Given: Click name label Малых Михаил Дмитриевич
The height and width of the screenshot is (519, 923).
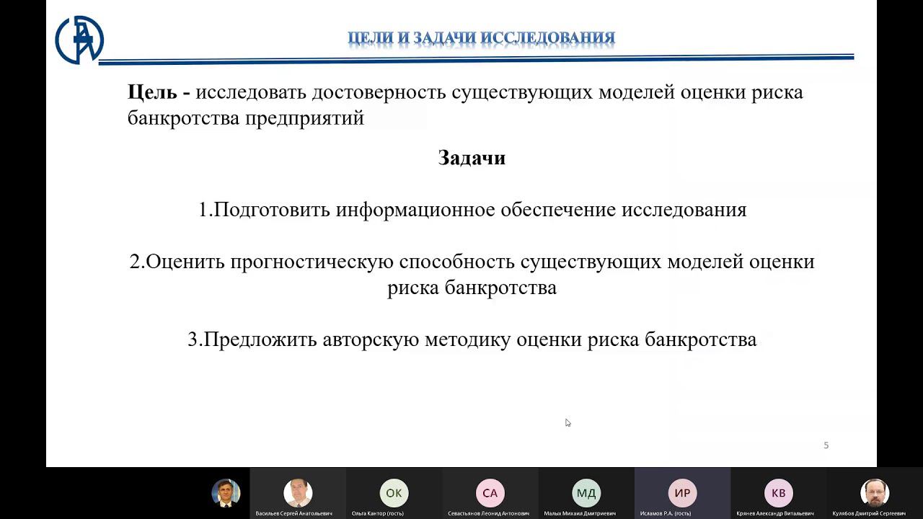Looking at the screenshot, I should click(580, 513).
